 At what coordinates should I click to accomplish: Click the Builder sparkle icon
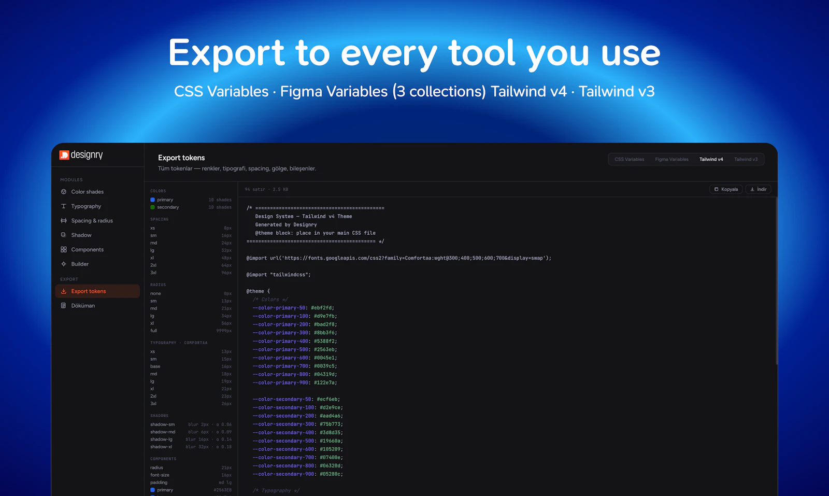pyautogui.click(x=64, y=264)
